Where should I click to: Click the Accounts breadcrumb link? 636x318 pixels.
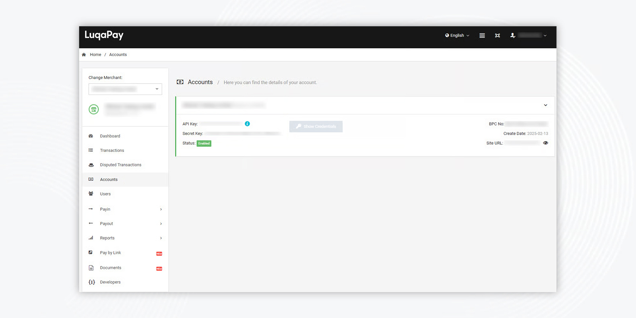click(x=118, y=55)
